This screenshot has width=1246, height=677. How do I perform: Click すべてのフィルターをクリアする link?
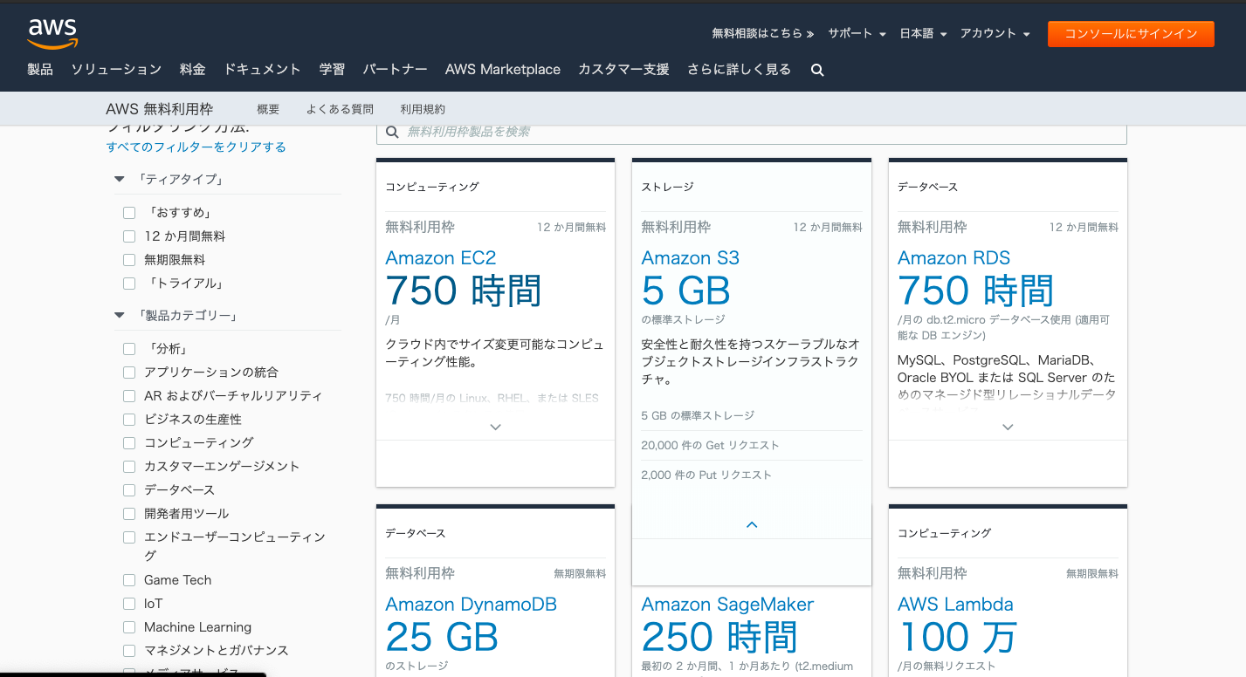click(196, 147)
